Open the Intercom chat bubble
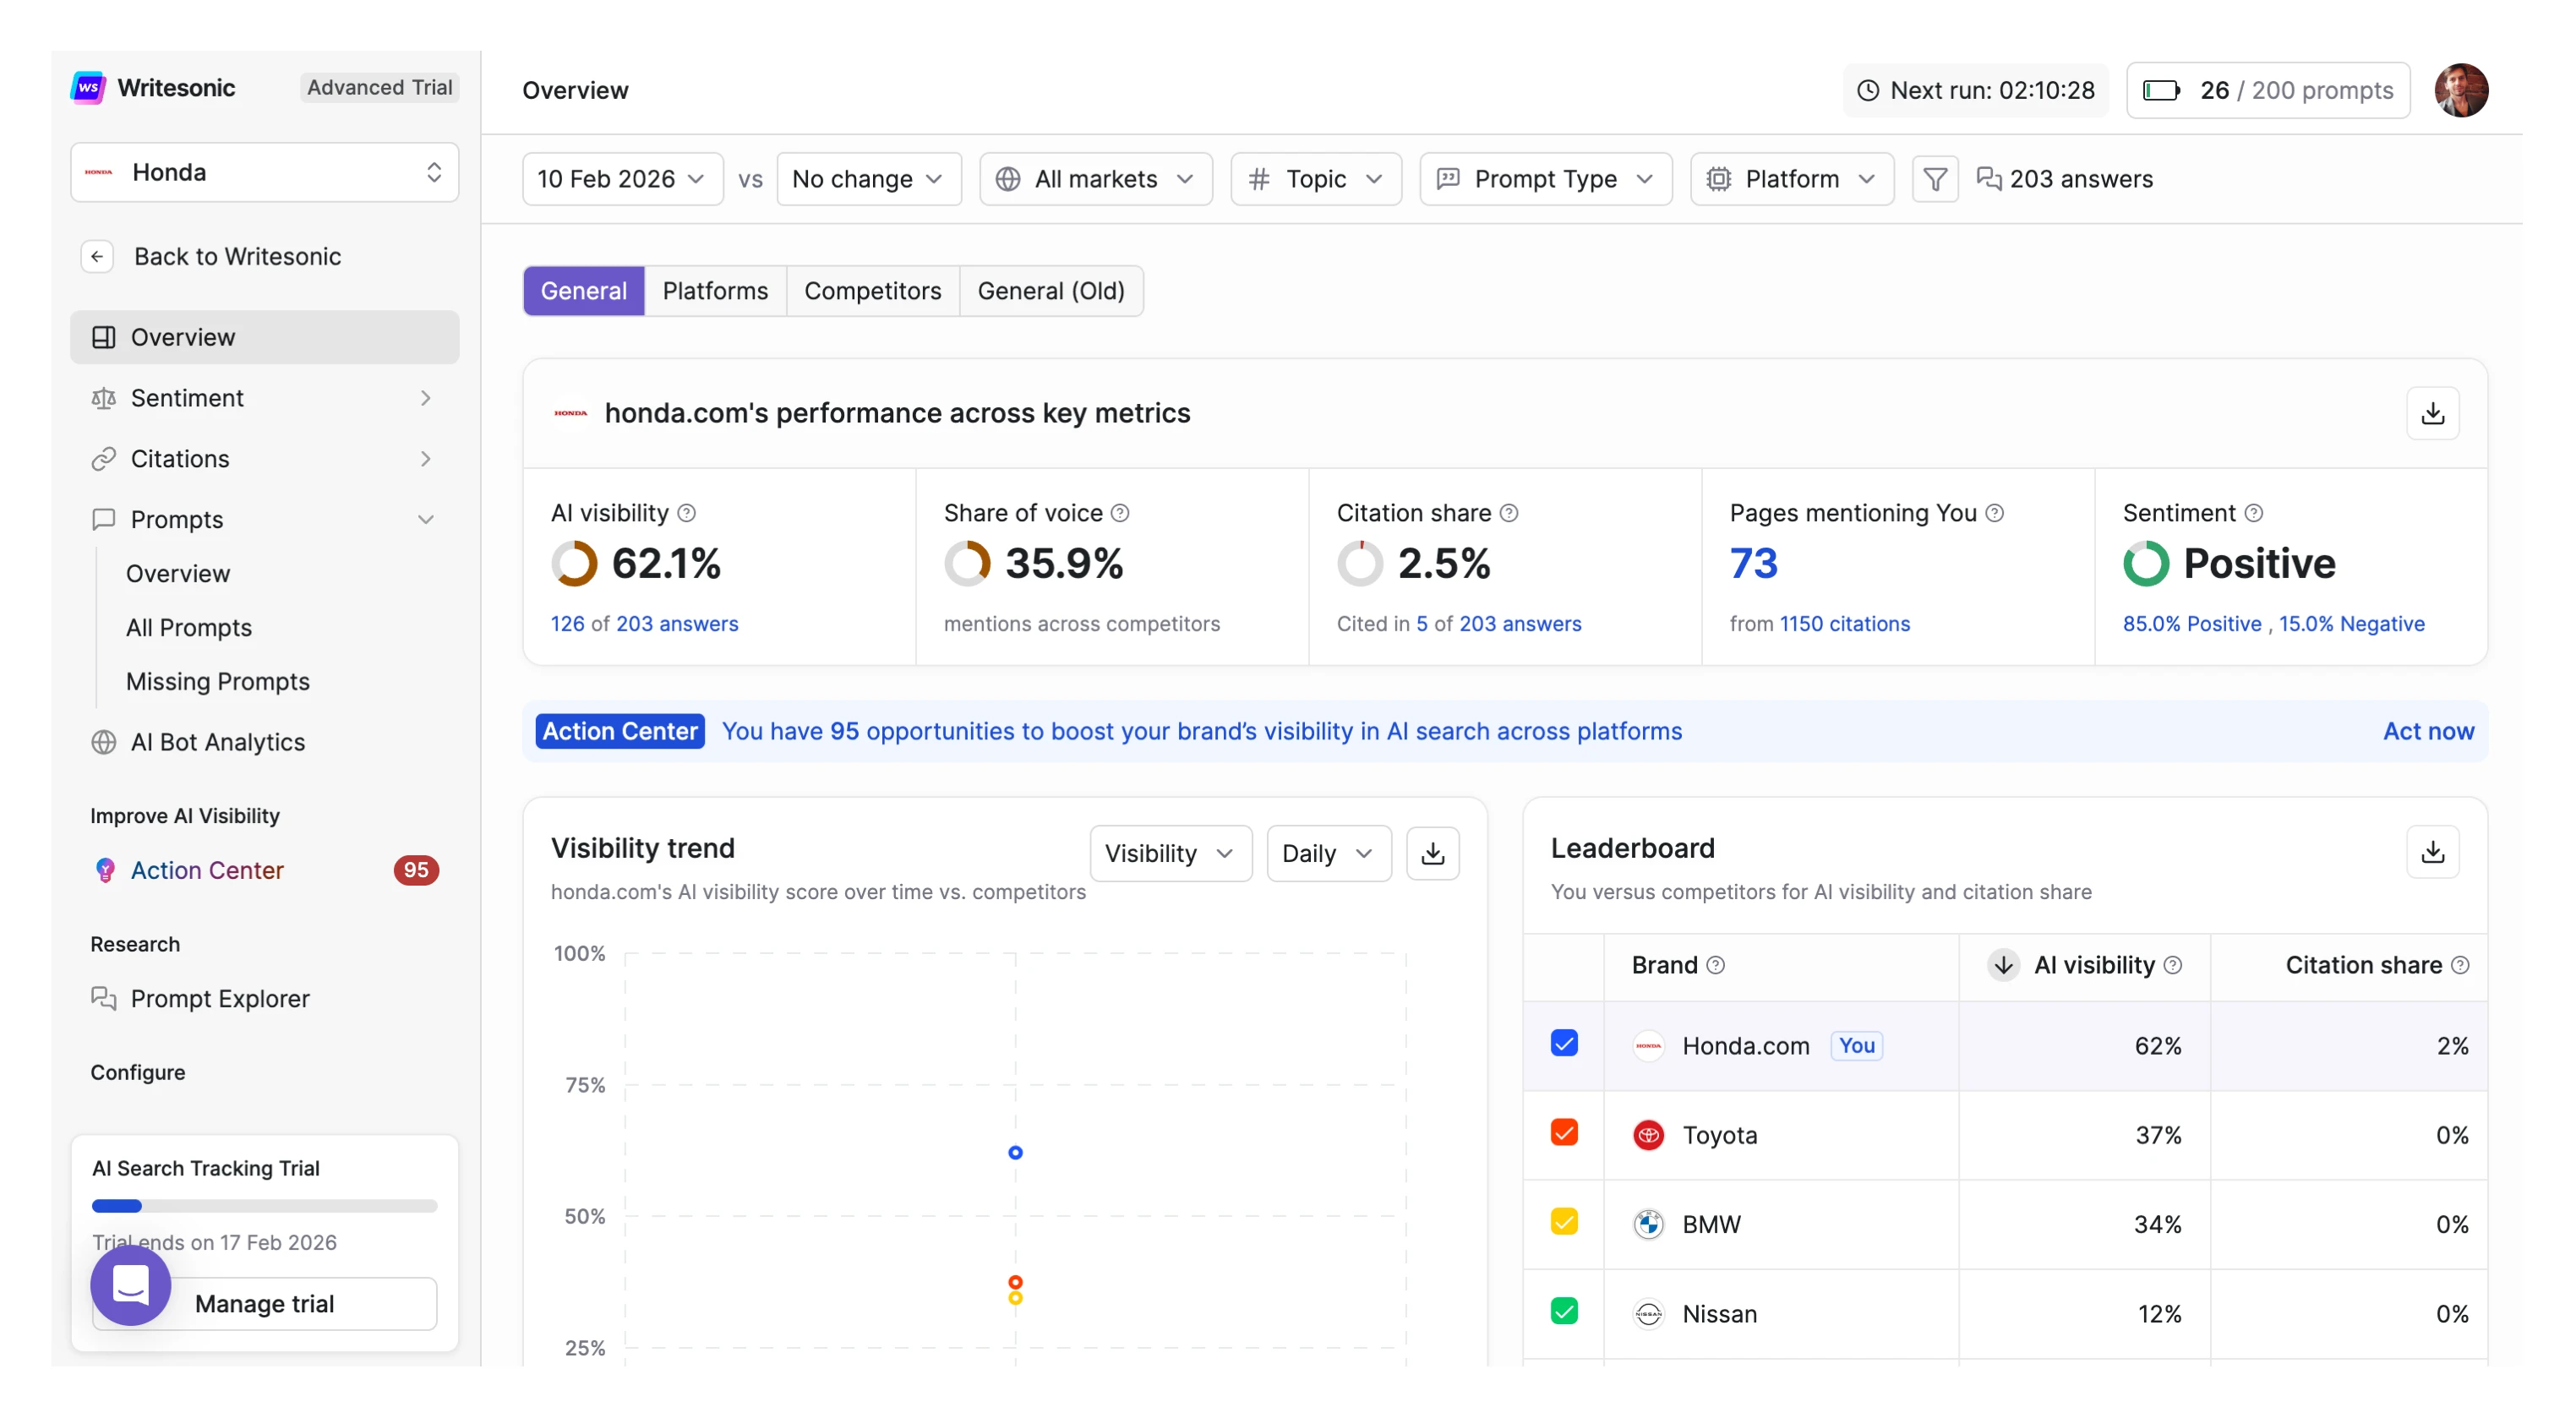Screen dimensions: 2576x1418 pos(130,1285)
